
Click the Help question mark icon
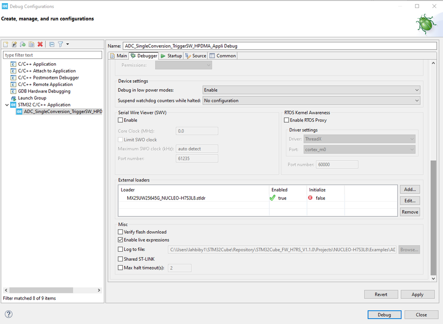[x=9, y=314]
